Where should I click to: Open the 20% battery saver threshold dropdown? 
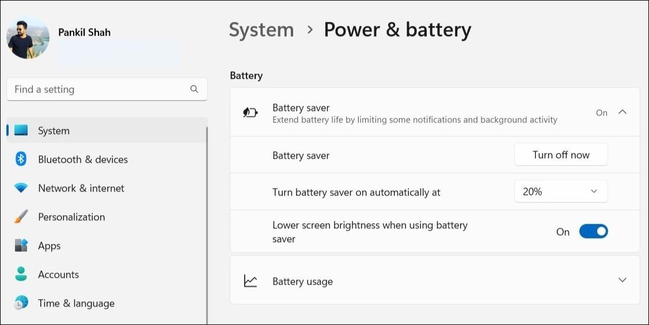pyautogui.click(x=560, y=192)
